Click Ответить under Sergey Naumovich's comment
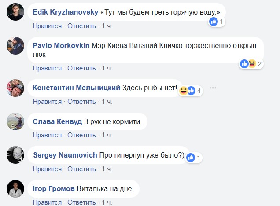Image resolution: width=280 pixels, height=206 pixels. [x=81, y=169]
